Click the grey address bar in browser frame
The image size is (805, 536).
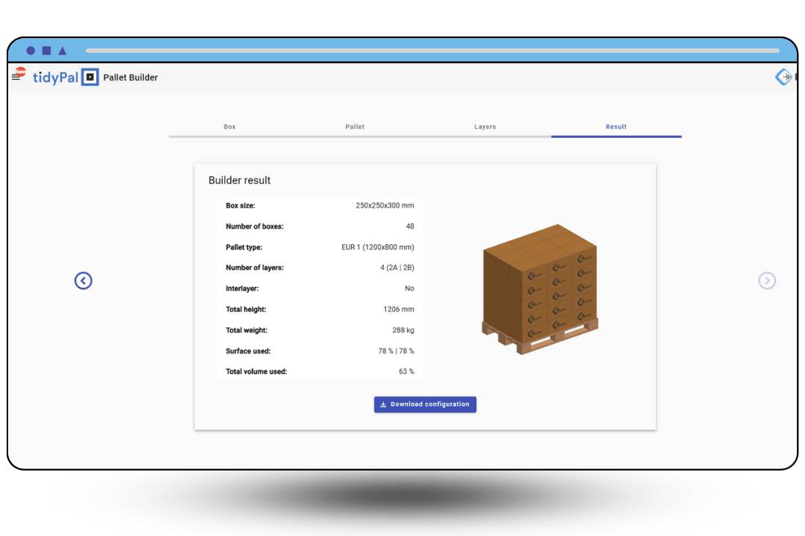[433, 51]
